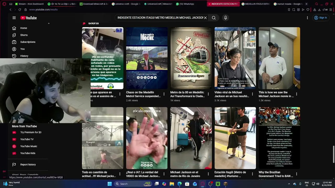Open more options for '¿Real o IA?' short

pos(164,174)
